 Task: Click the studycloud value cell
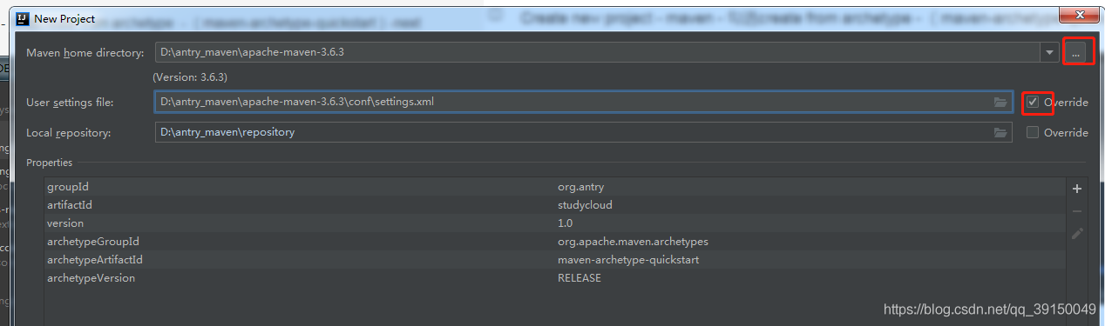585,205
